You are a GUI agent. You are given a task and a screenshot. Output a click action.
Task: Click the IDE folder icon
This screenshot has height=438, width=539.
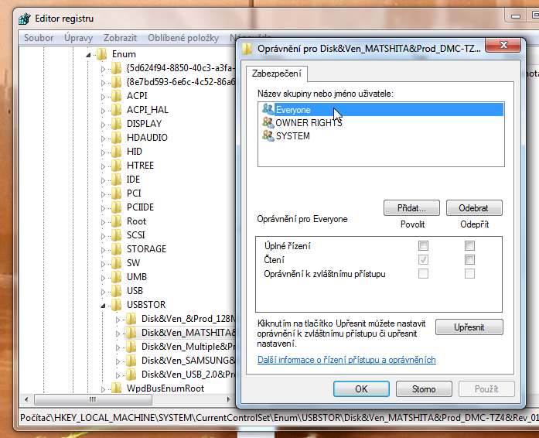click(x=117, y=180)
